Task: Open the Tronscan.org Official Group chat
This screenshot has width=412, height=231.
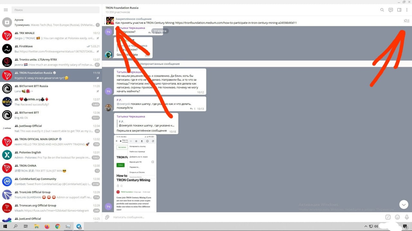Action: pyautogui.click(x=51, y=208)
